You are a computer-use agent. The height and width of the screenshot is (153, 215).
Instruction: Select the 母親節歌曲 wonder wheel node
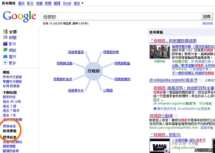(x=122, y=63)
